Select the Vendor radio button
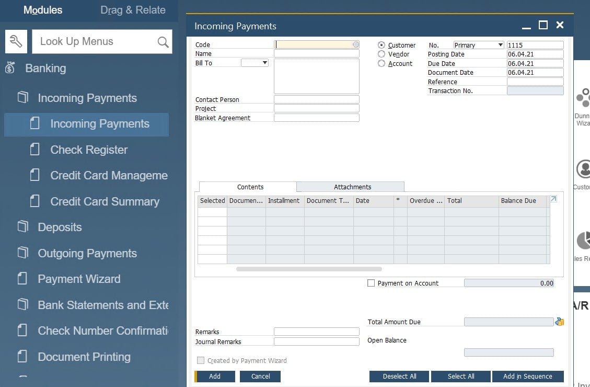The width and height of the screenshot is (590, 387). click(x=381, y=54)
